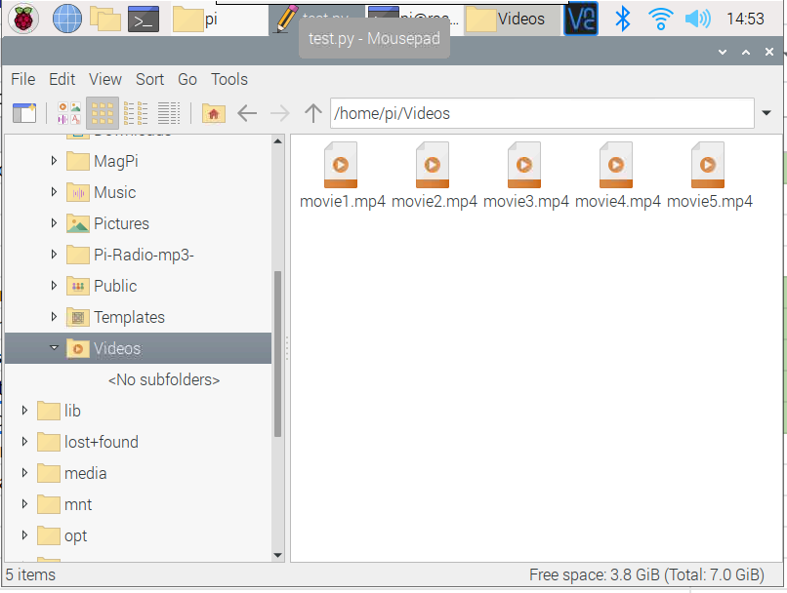This screenshot has width=787, height=593.
Task: Open the Raspberry Pi main menu
Action: click(x=23, y=19)
